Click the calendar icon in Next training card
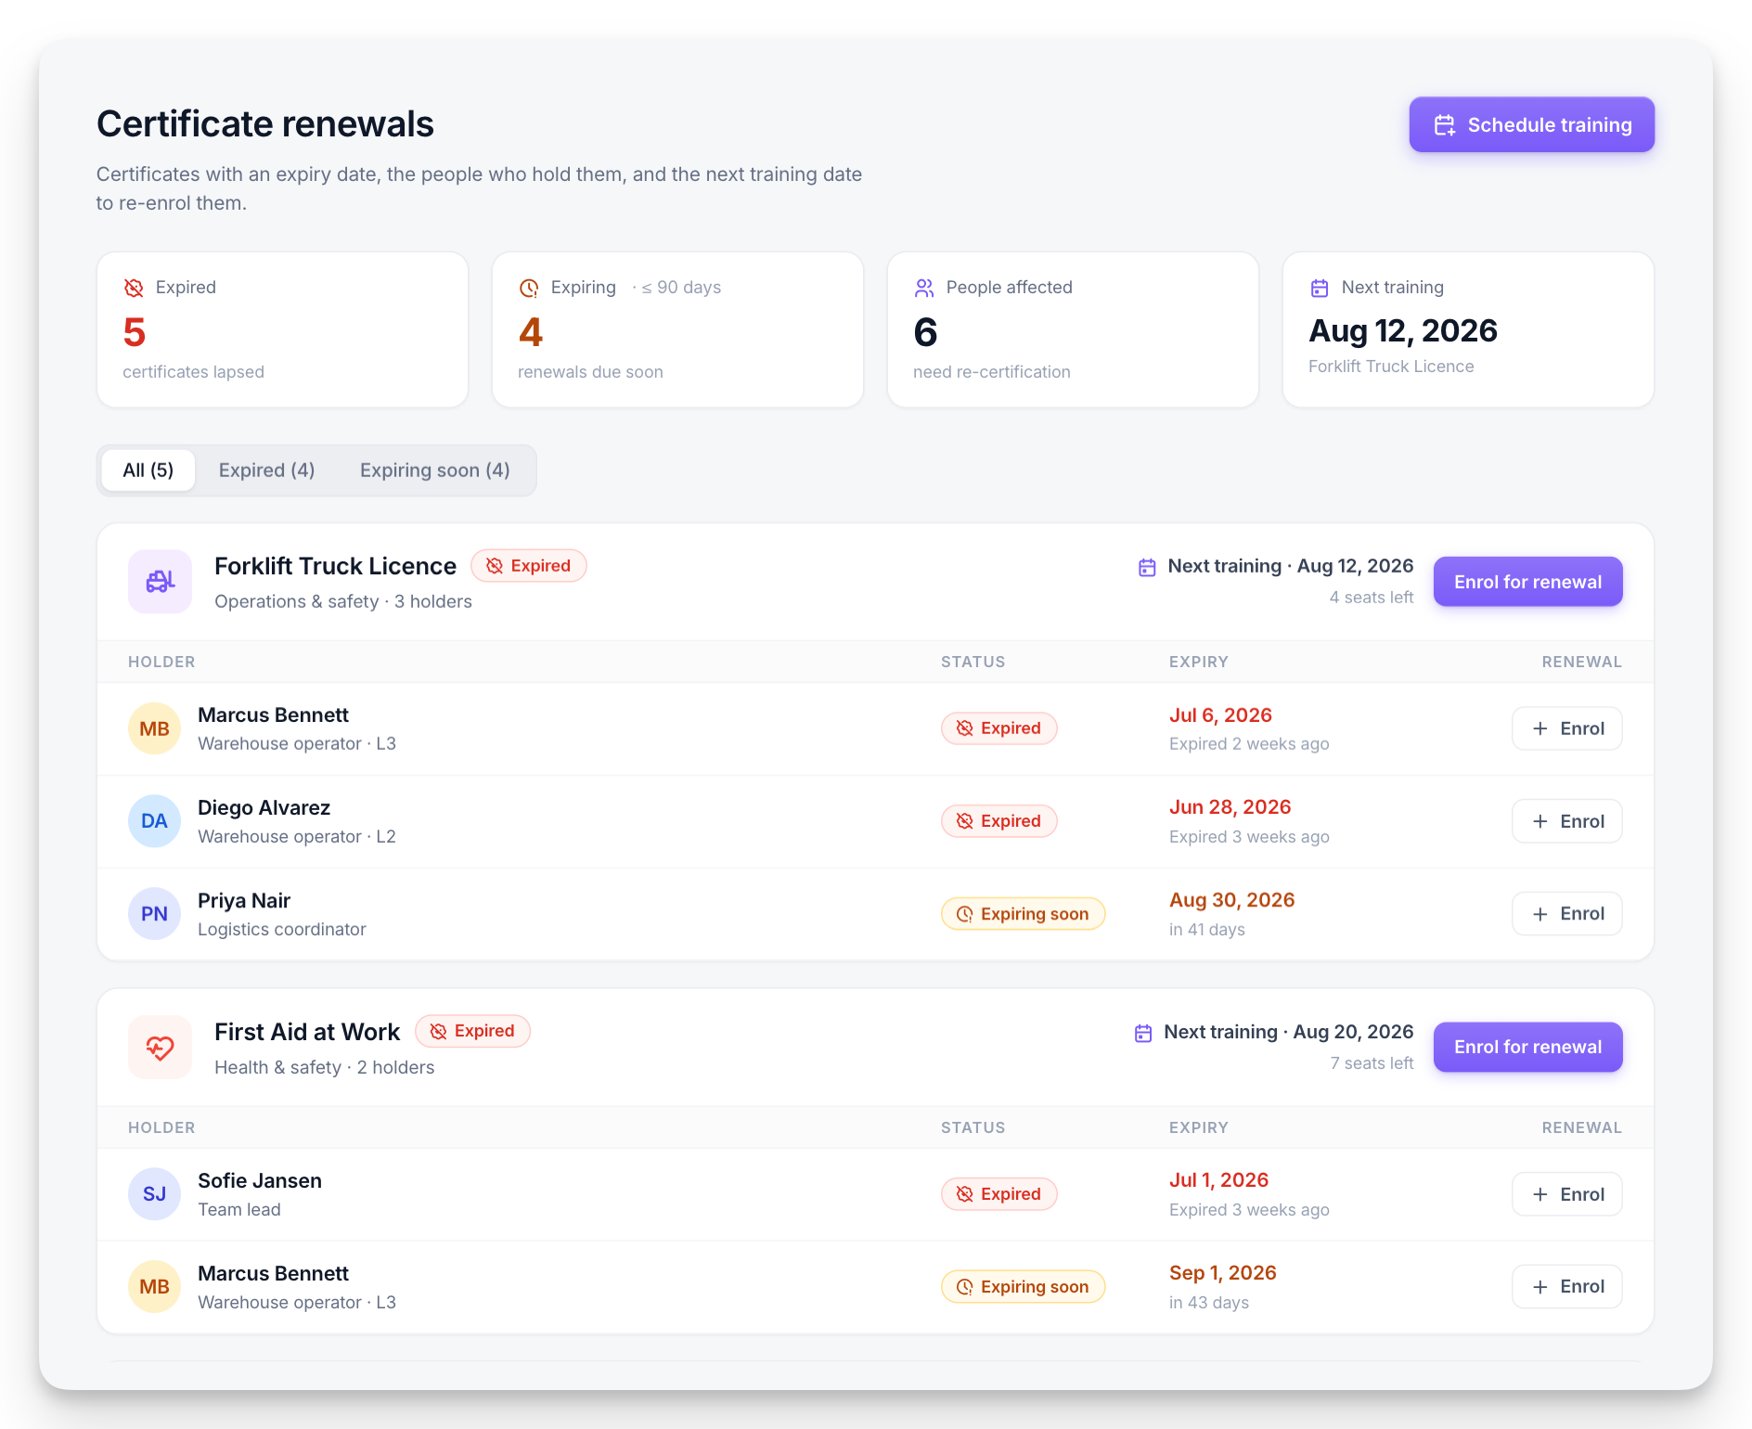The width and height of the screenshot is (1752, 1429). click(x=1320, y=288)
